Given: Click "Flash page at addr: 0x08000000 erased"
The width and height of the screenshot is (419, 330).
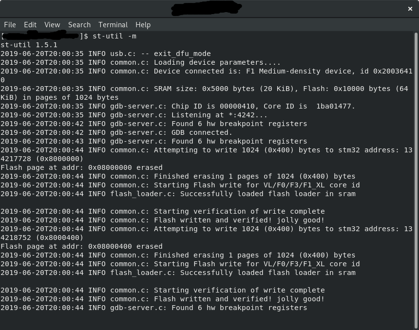Looking at the screenshot, I should [x=81, y=167].
